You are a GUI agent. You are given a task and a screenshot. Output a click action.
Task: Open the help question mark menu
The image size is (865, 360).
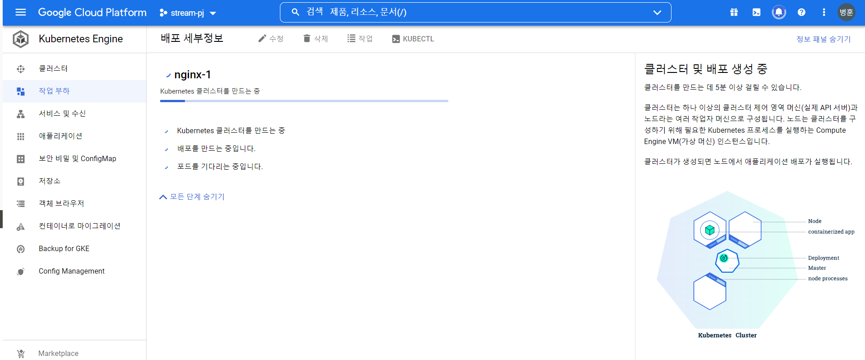pos(802,12)
